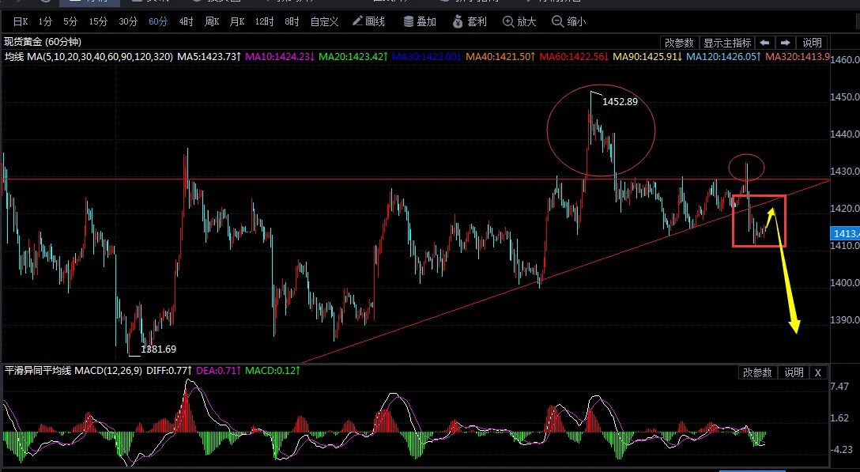
Task: Click the MA5:1423.73 value
Action: pos(209,57)
